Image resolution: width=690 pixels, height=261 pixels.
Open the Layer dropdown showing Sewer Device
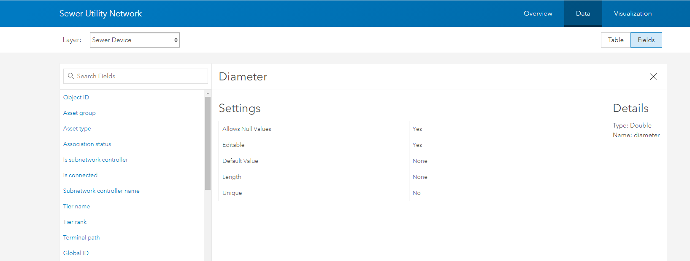(135, 40)
